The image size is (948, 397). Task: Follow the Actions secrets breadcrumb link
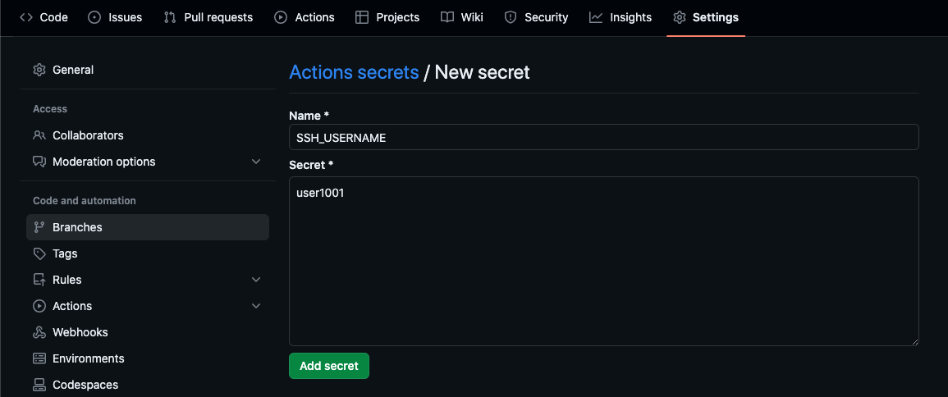click(x=354, y=72)
